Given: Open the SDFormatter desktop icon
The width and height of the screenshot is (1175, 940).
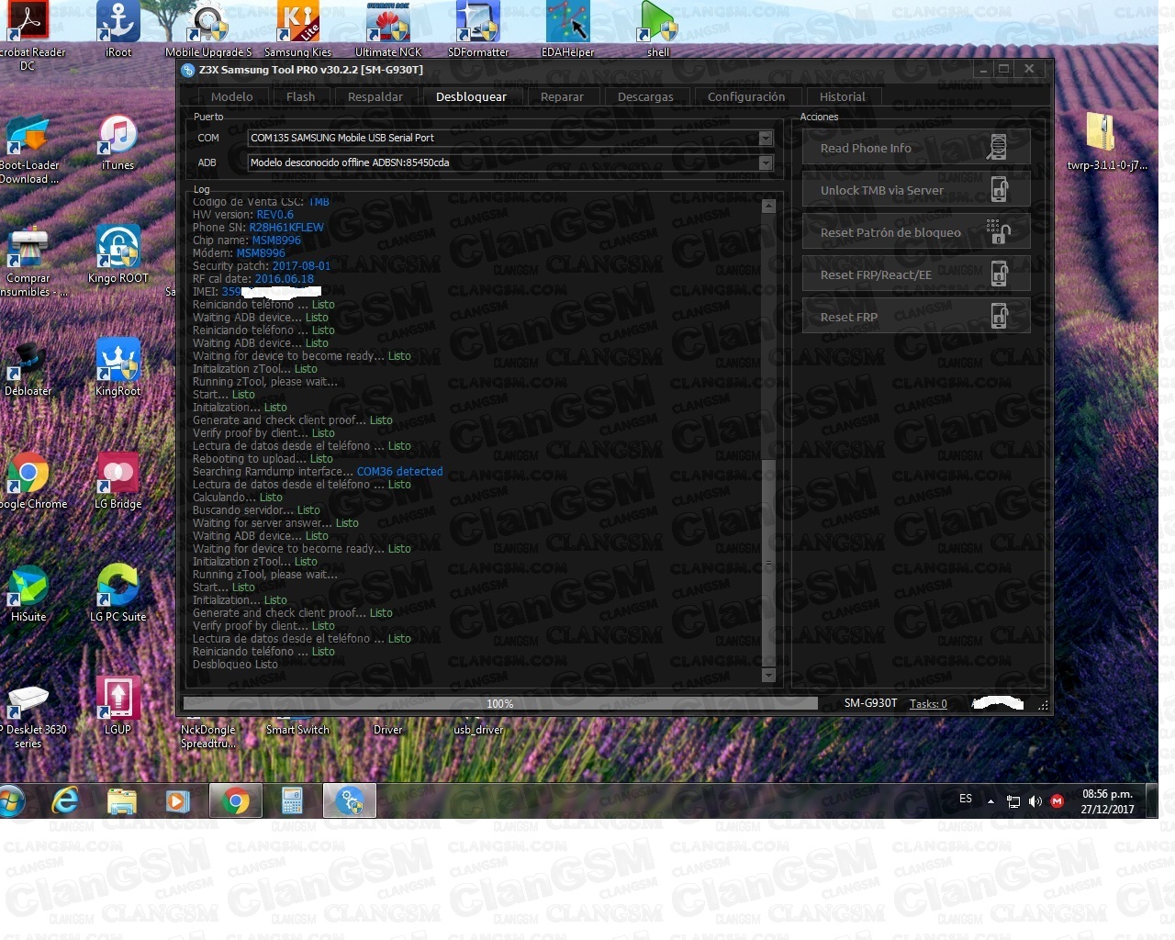Looking at the screenshot, I should click(478, 28).
